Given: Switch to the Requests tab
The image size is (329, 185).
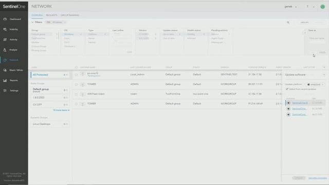Looking at the screenshot, I should coord(51,15).
